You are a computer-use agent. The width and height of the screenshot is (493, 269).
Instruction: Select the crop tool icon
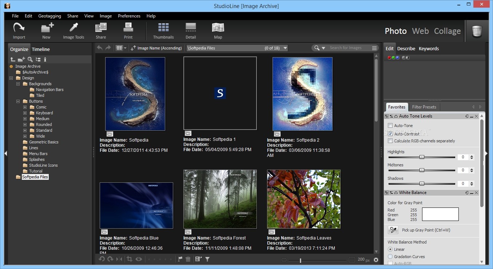130,259
